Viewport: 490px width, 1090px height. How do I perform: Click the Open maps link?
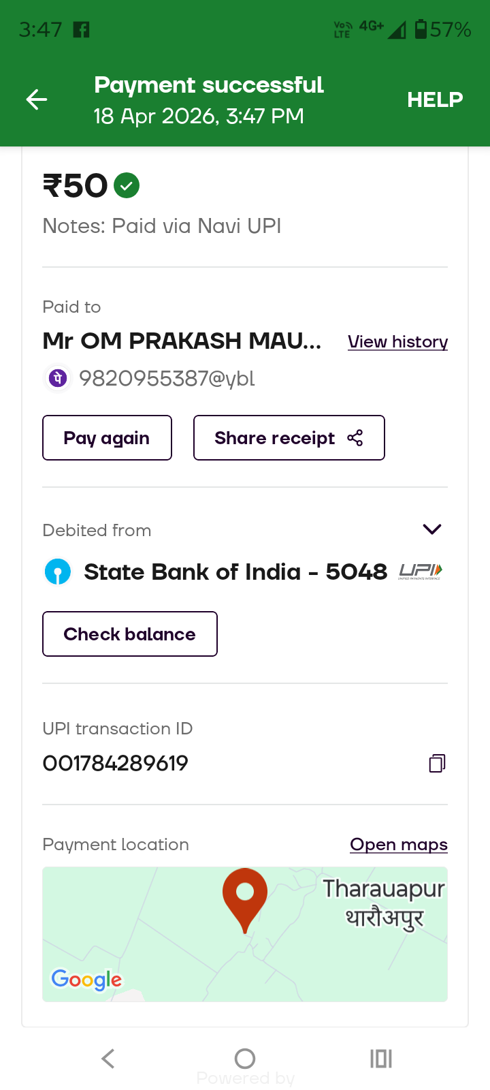pos(399,845)
